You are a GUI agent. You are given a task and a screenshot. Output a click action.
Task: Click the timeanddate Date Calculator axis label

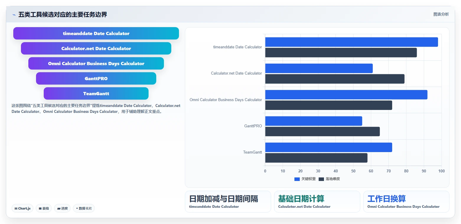(x=237, y=47)
